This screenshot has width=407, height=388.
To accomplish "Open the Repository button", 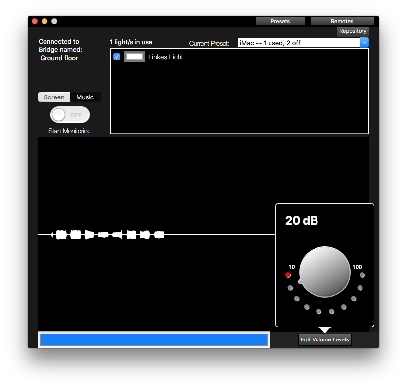I will 353,31.
